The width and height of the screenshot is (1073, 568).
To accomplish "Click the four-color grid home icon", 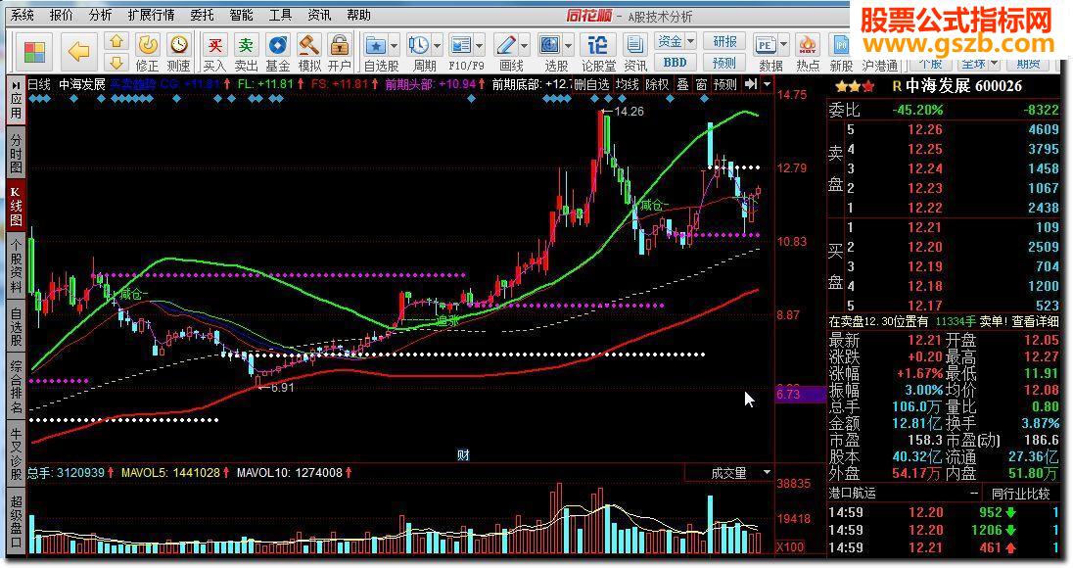I will point(34,52).
